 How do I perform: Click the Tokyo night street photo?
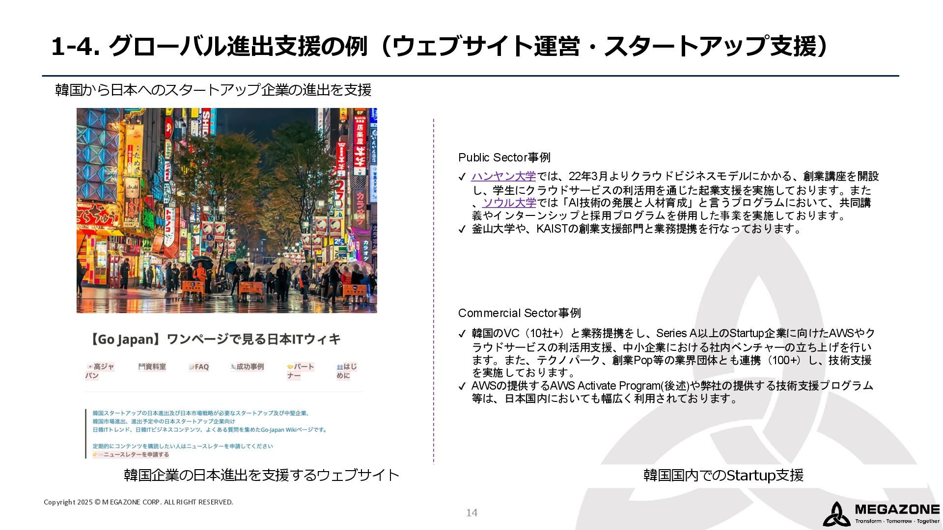click(x=226, y=210)
